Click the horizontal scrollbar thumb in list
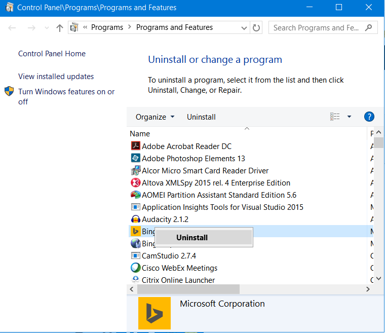Viewport: 385px width, 333px height. coord(187,289)
